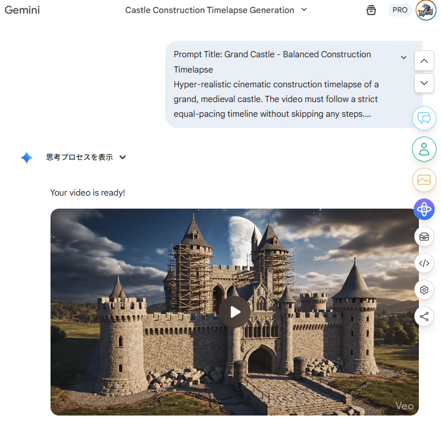Click the blue chat bubbles icon
441x428 pixels.
tap(424, 118)
